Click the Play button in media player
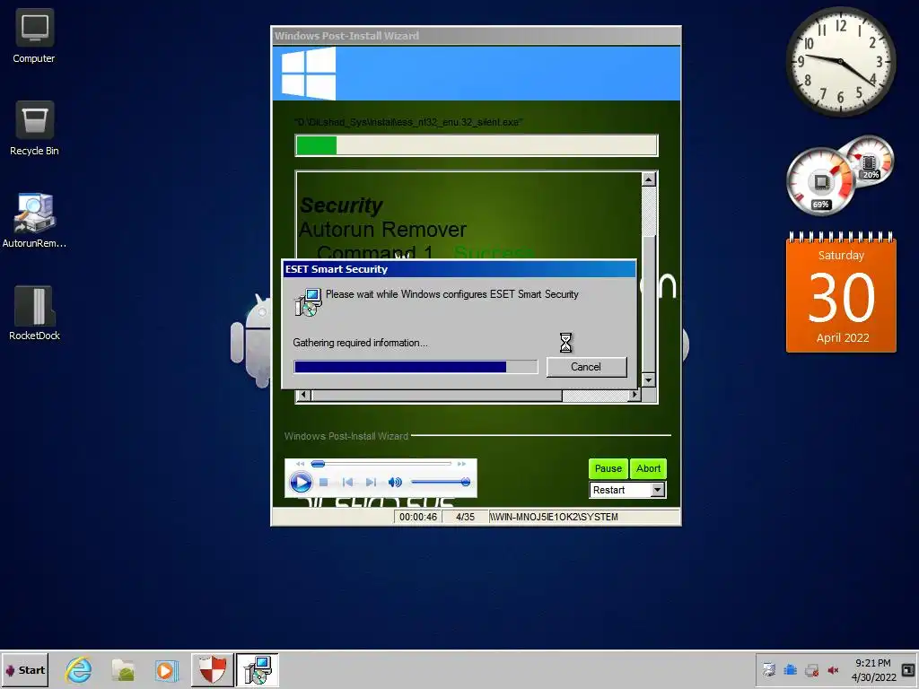919x689 pixels. coord(301,482)
